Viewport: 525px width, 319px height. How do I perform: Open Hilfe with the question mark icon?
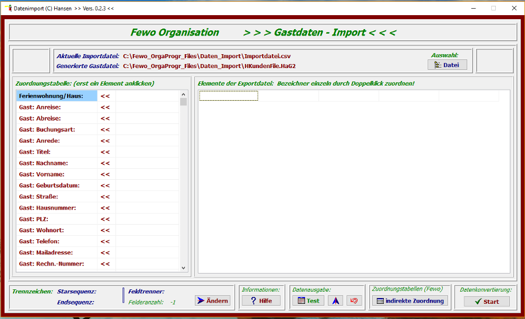(261, 301)
